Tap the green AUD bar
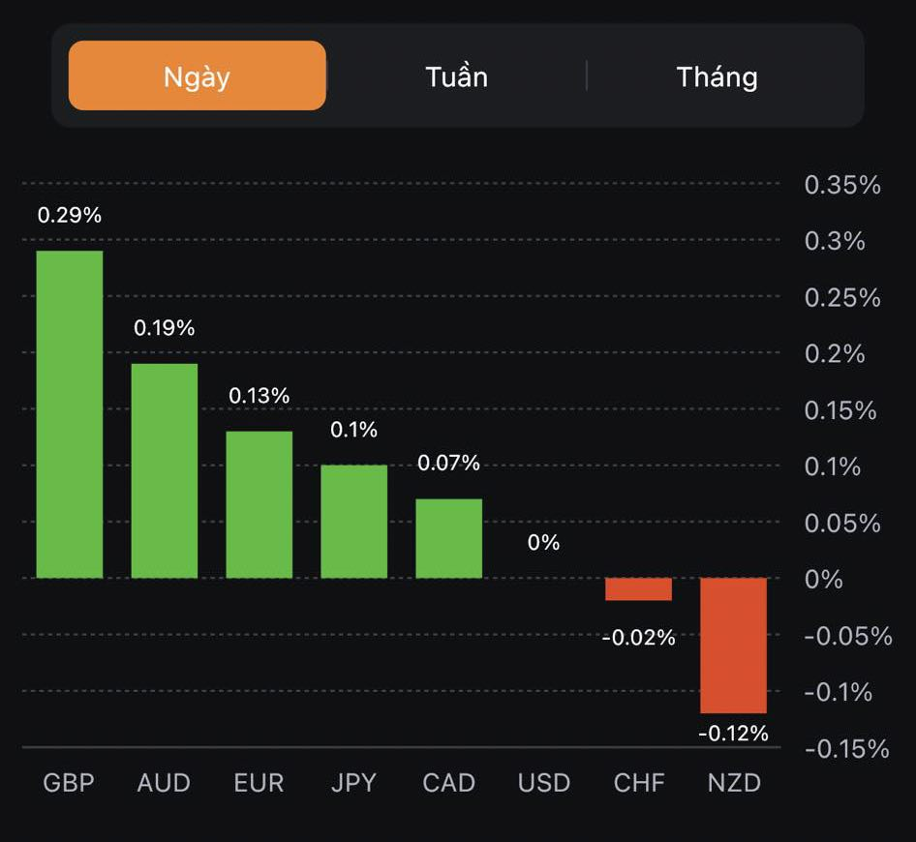The image size is (916, 842). tap(165, 470)
